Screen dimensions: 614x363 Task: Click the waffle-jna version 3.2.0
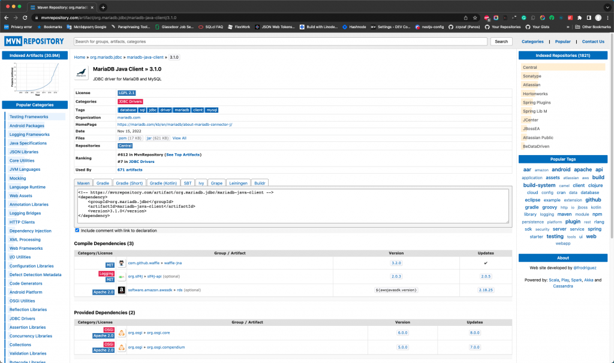click(x=396, y=263)
